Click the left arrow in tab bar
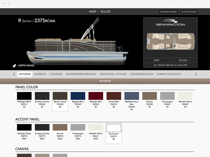 click(x=14, y=74)
